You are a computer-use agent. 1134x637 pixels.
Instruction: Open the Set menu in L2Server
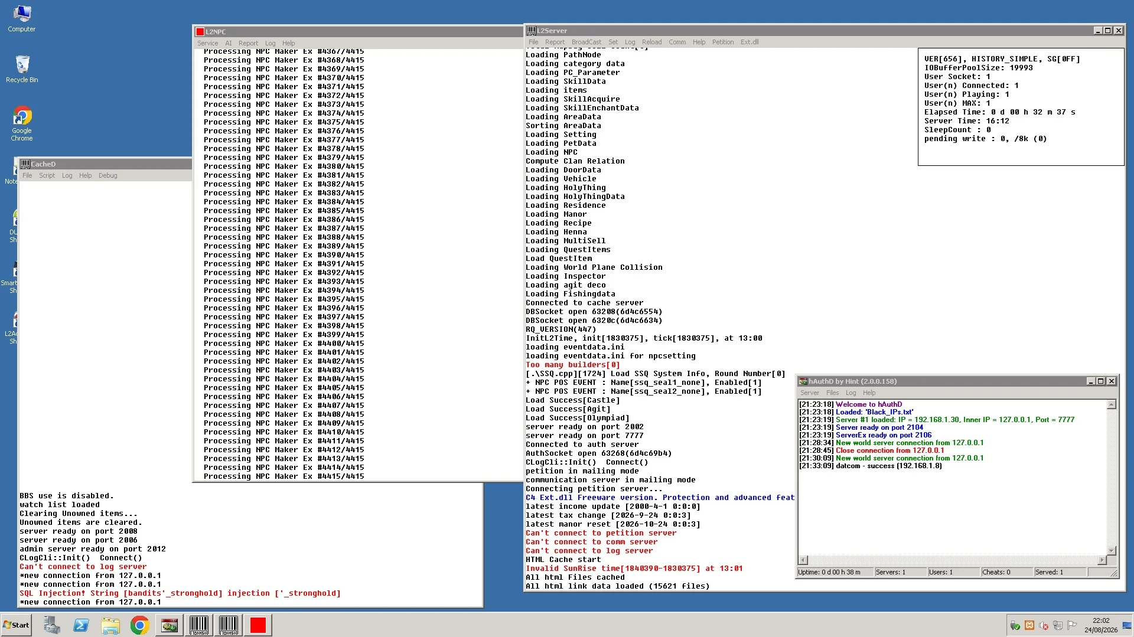point(613,42)
